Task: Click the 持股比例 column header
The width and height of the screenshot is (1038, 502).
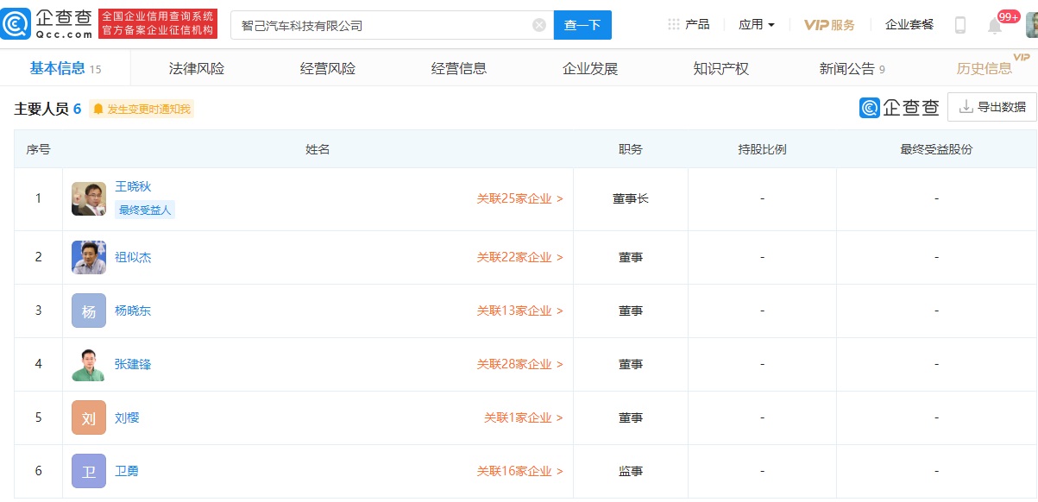Action: tap(762, 149)
